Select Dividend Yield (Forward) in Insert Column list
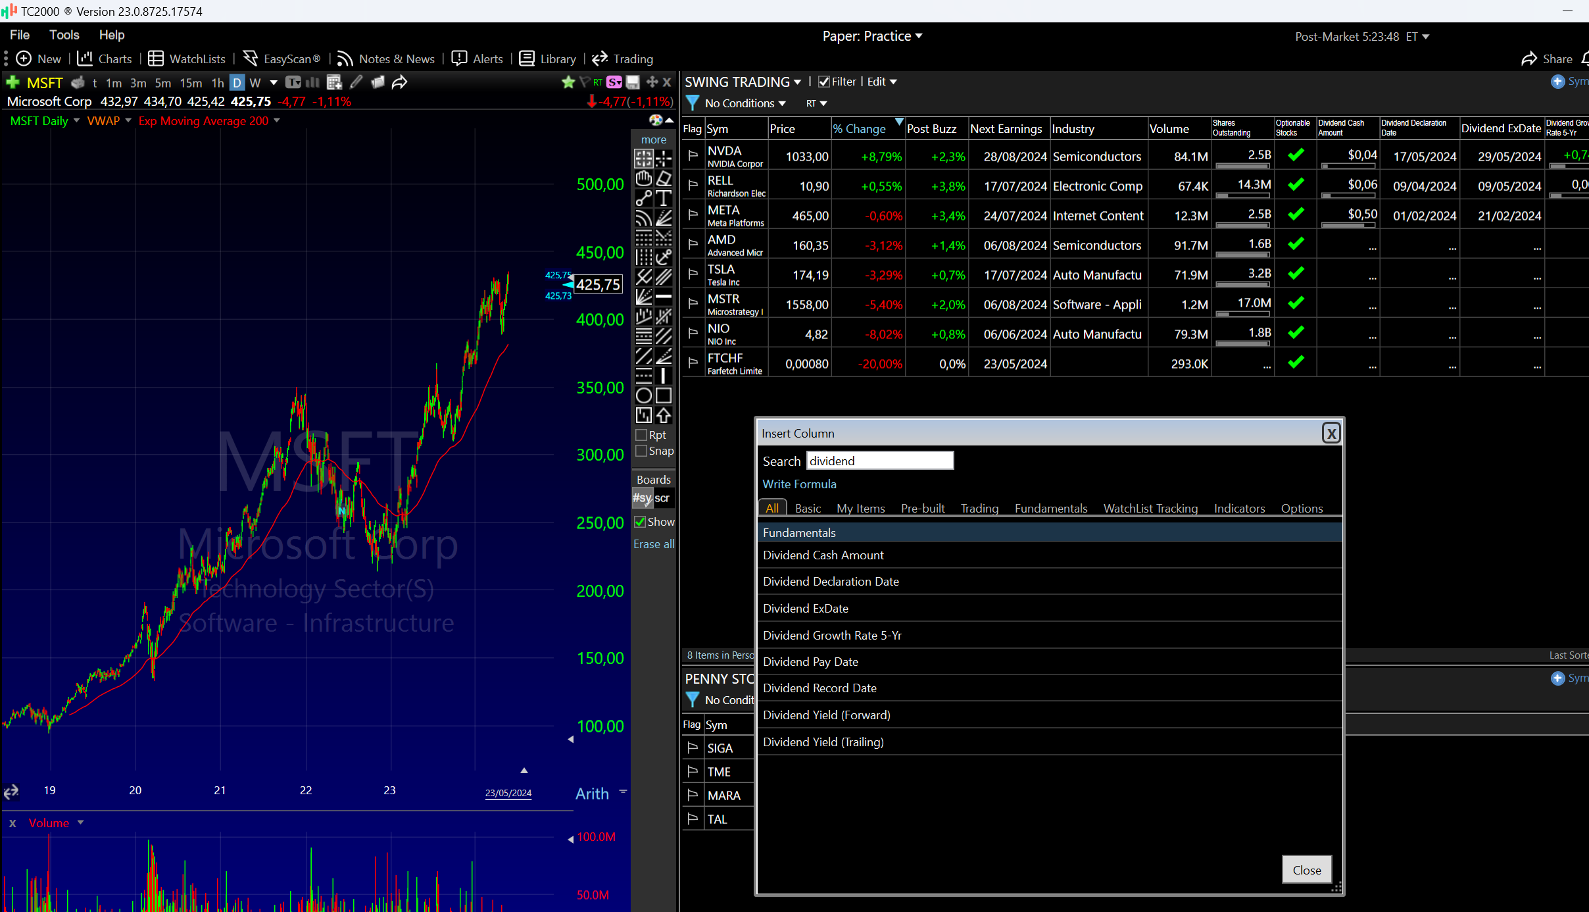1589x912 pixels. (1049, 715)
